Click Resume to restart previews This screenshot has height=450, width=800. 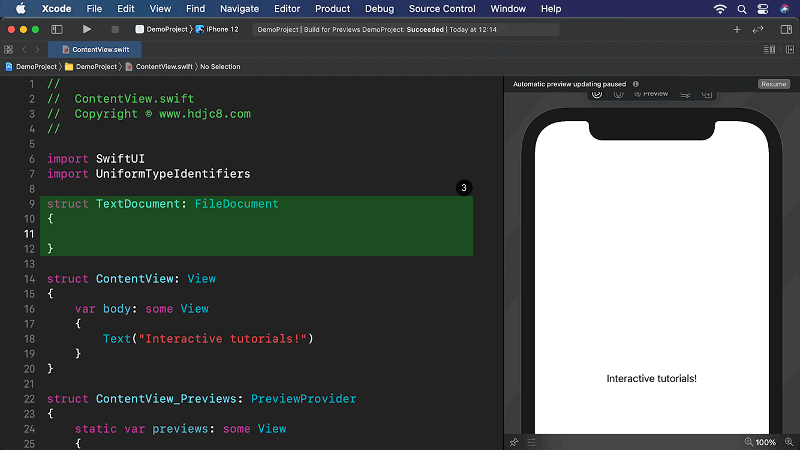[774, 84]
